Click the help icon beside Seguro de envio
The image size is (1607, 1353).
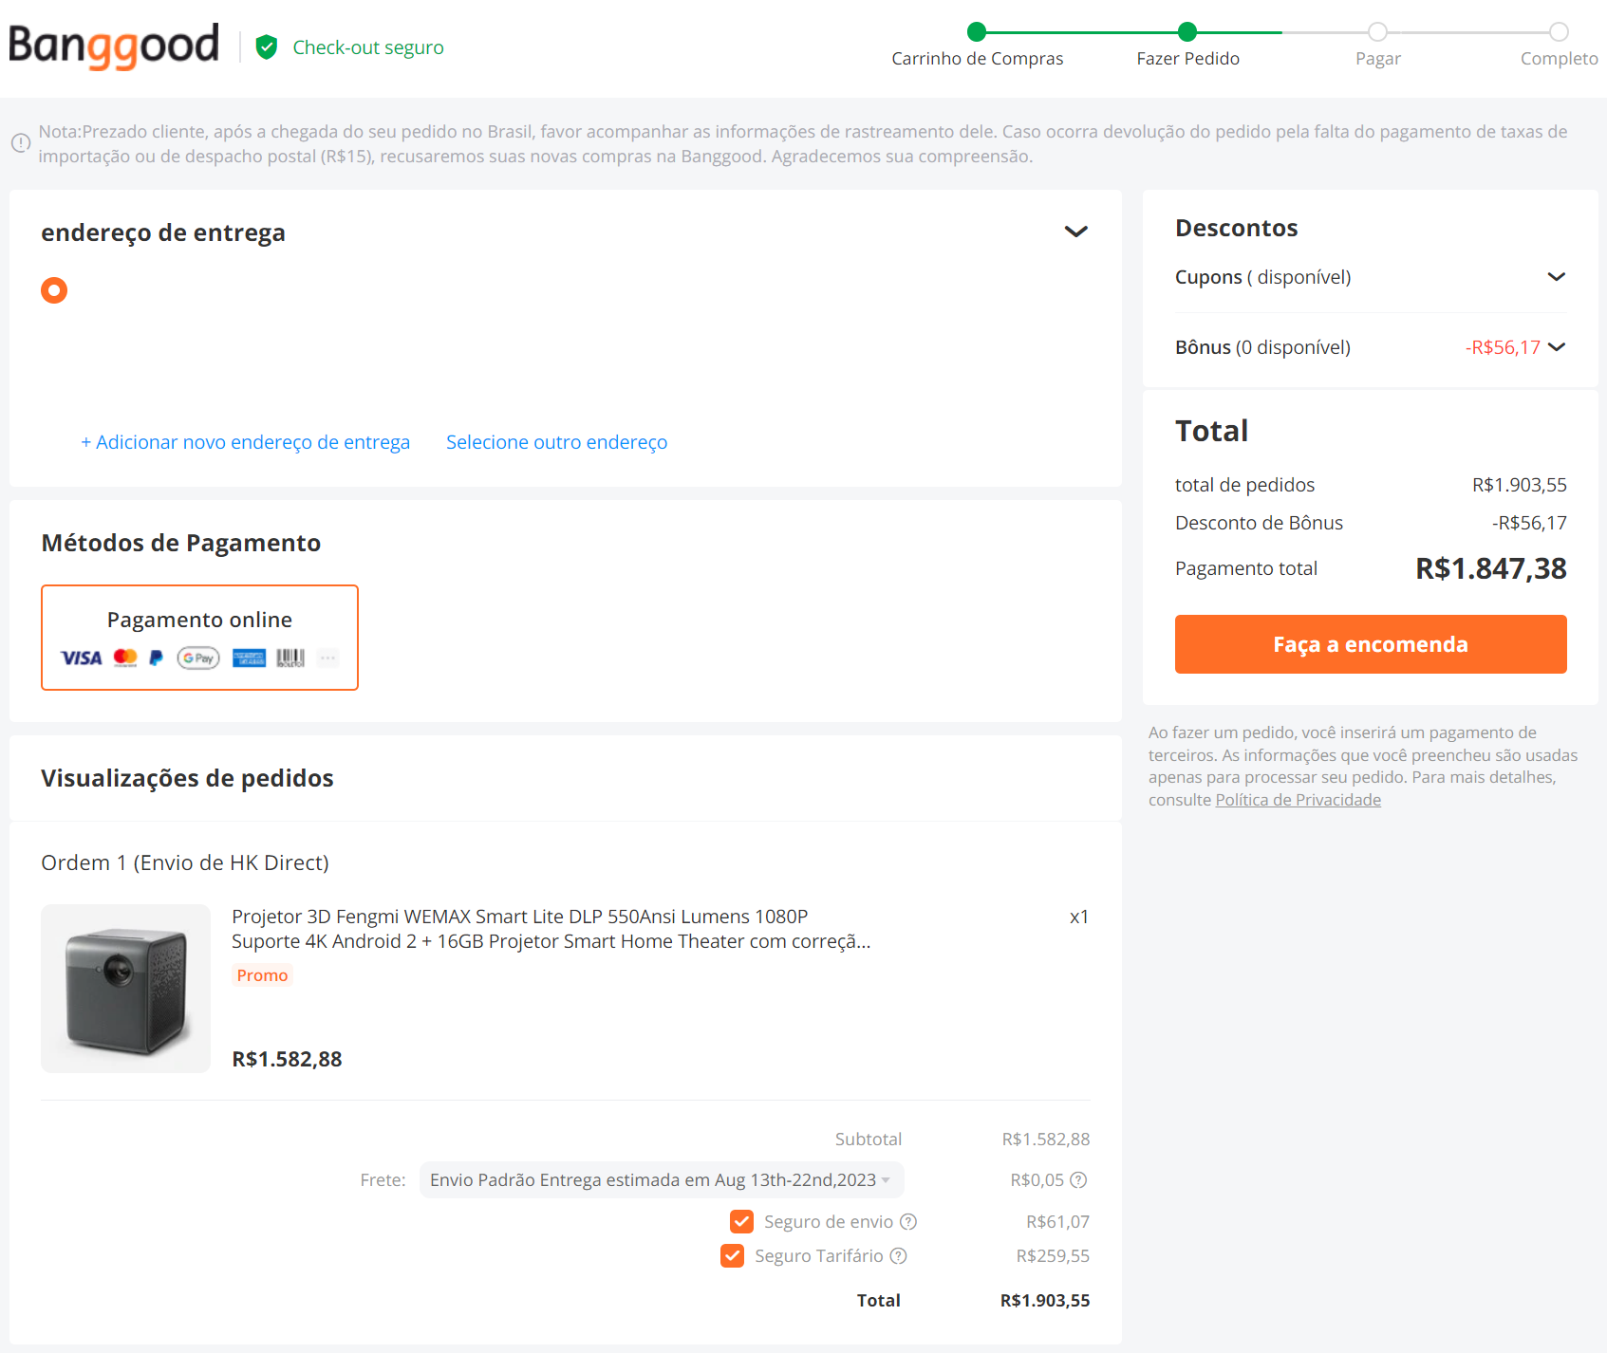[x=908, y=1221]
